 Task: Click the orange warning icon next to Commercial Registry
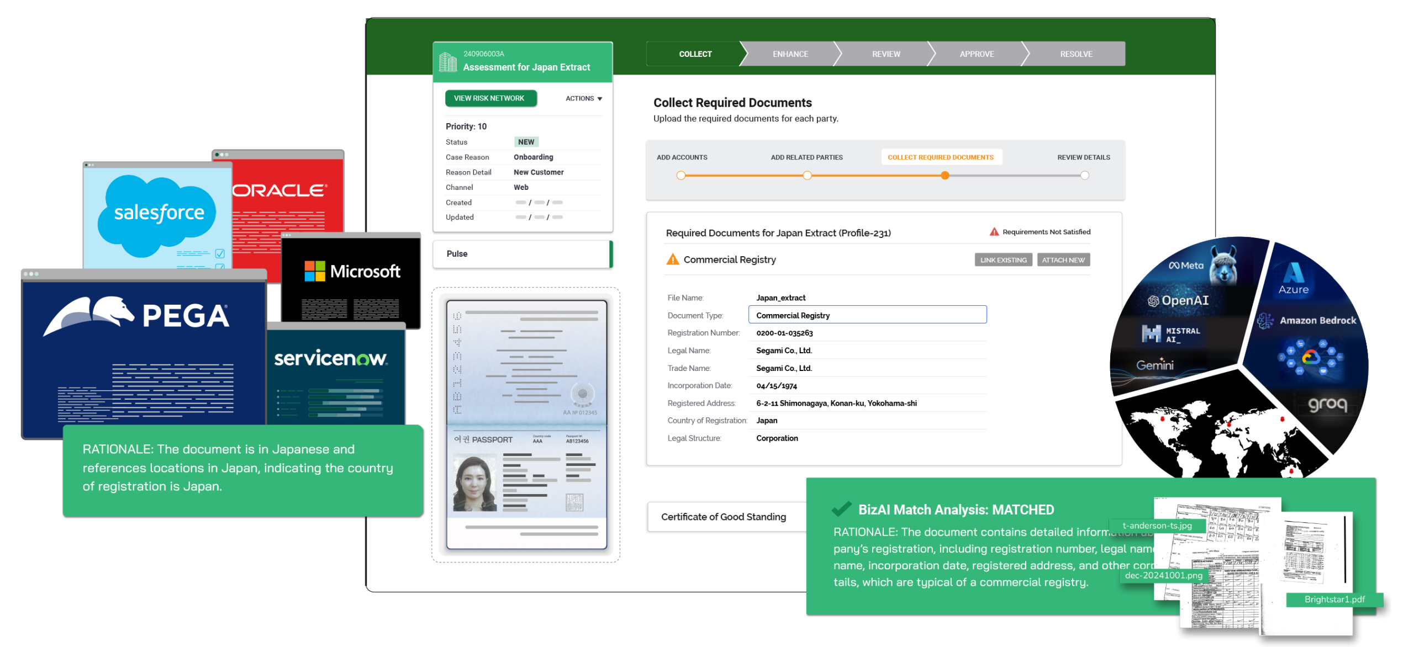672,259
